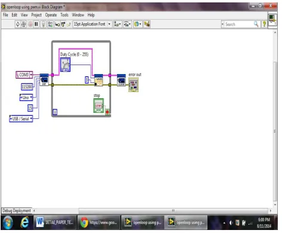Click the Step Out button
The width and height of the screenshot is (282, 233).
(x=69, y=24)
